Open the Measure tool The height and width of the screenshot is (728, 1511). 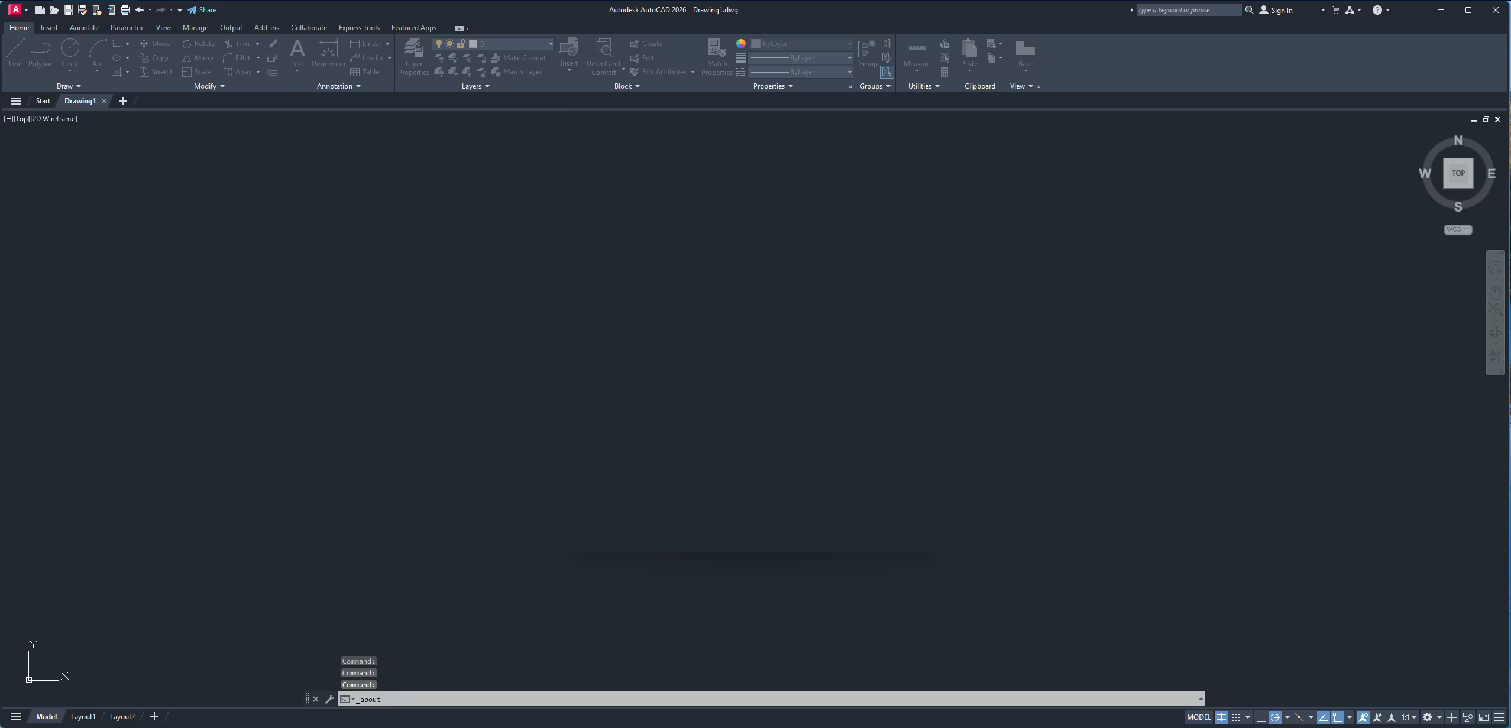916,53
